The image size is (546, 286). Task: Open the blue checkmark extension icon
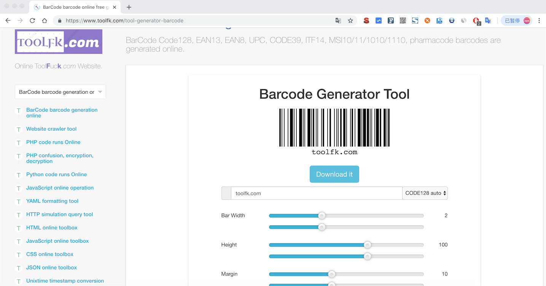(379, 21)
